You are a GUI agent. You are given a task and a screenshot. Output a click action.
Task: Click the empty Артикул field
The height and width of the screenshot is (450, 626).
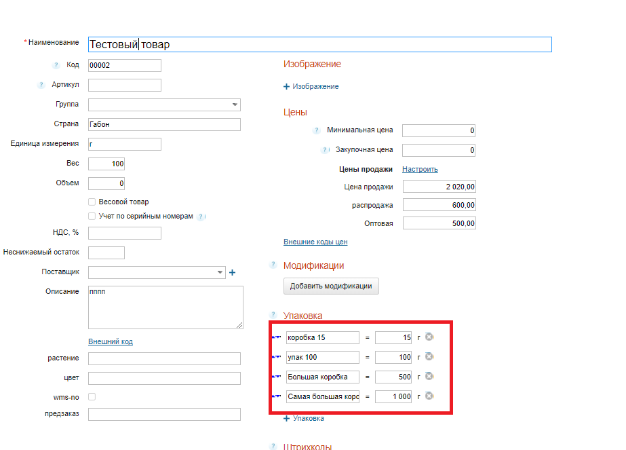pos(125,85)
